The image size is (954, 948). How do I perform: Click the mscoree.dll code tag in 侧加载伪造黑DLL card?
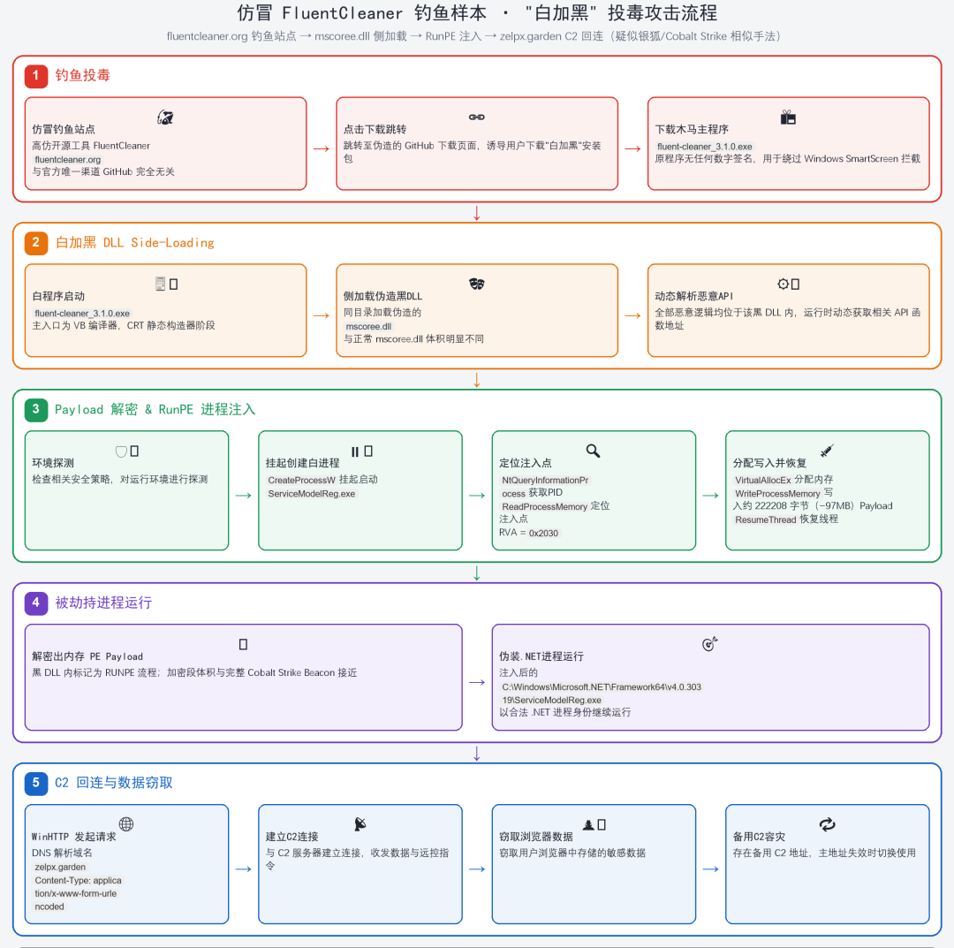tap(368, 327)
